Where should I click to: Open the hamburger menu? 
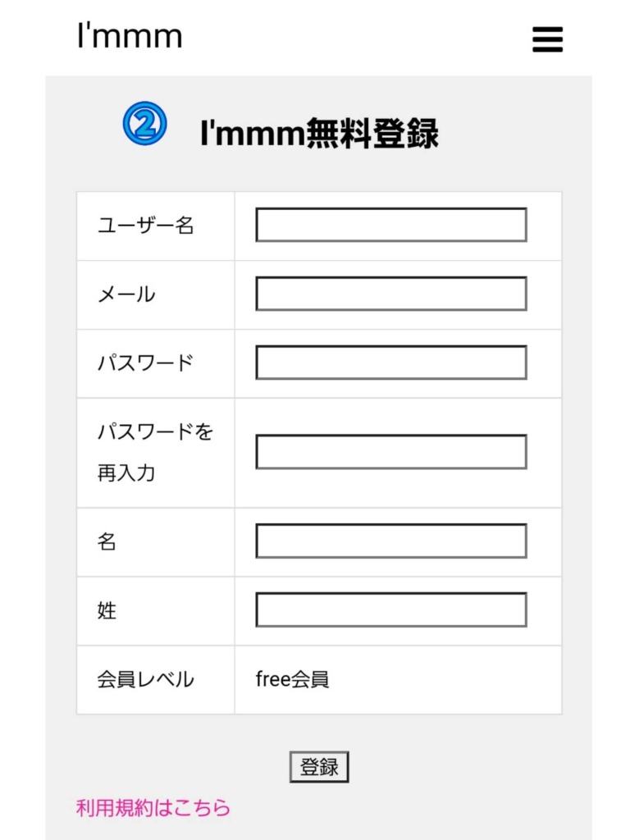click(547, 39)
